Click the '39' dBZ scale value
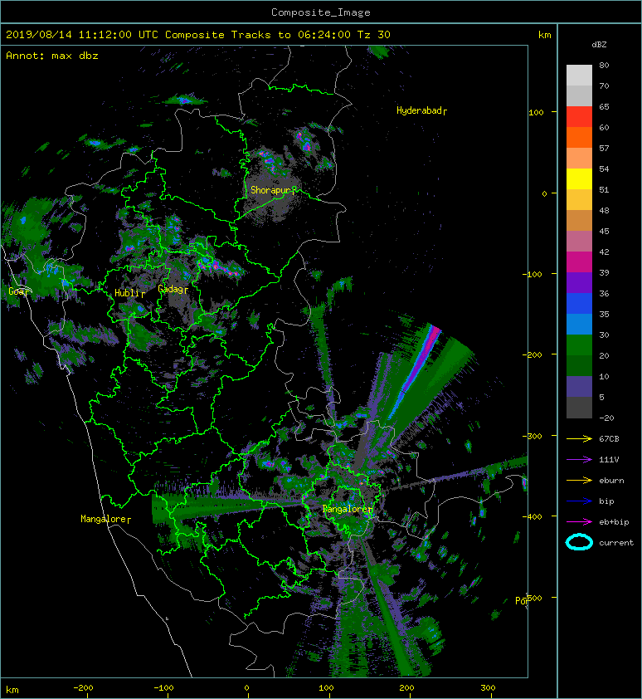This screenshot has width=642, height=699. (x=604, y=272)
